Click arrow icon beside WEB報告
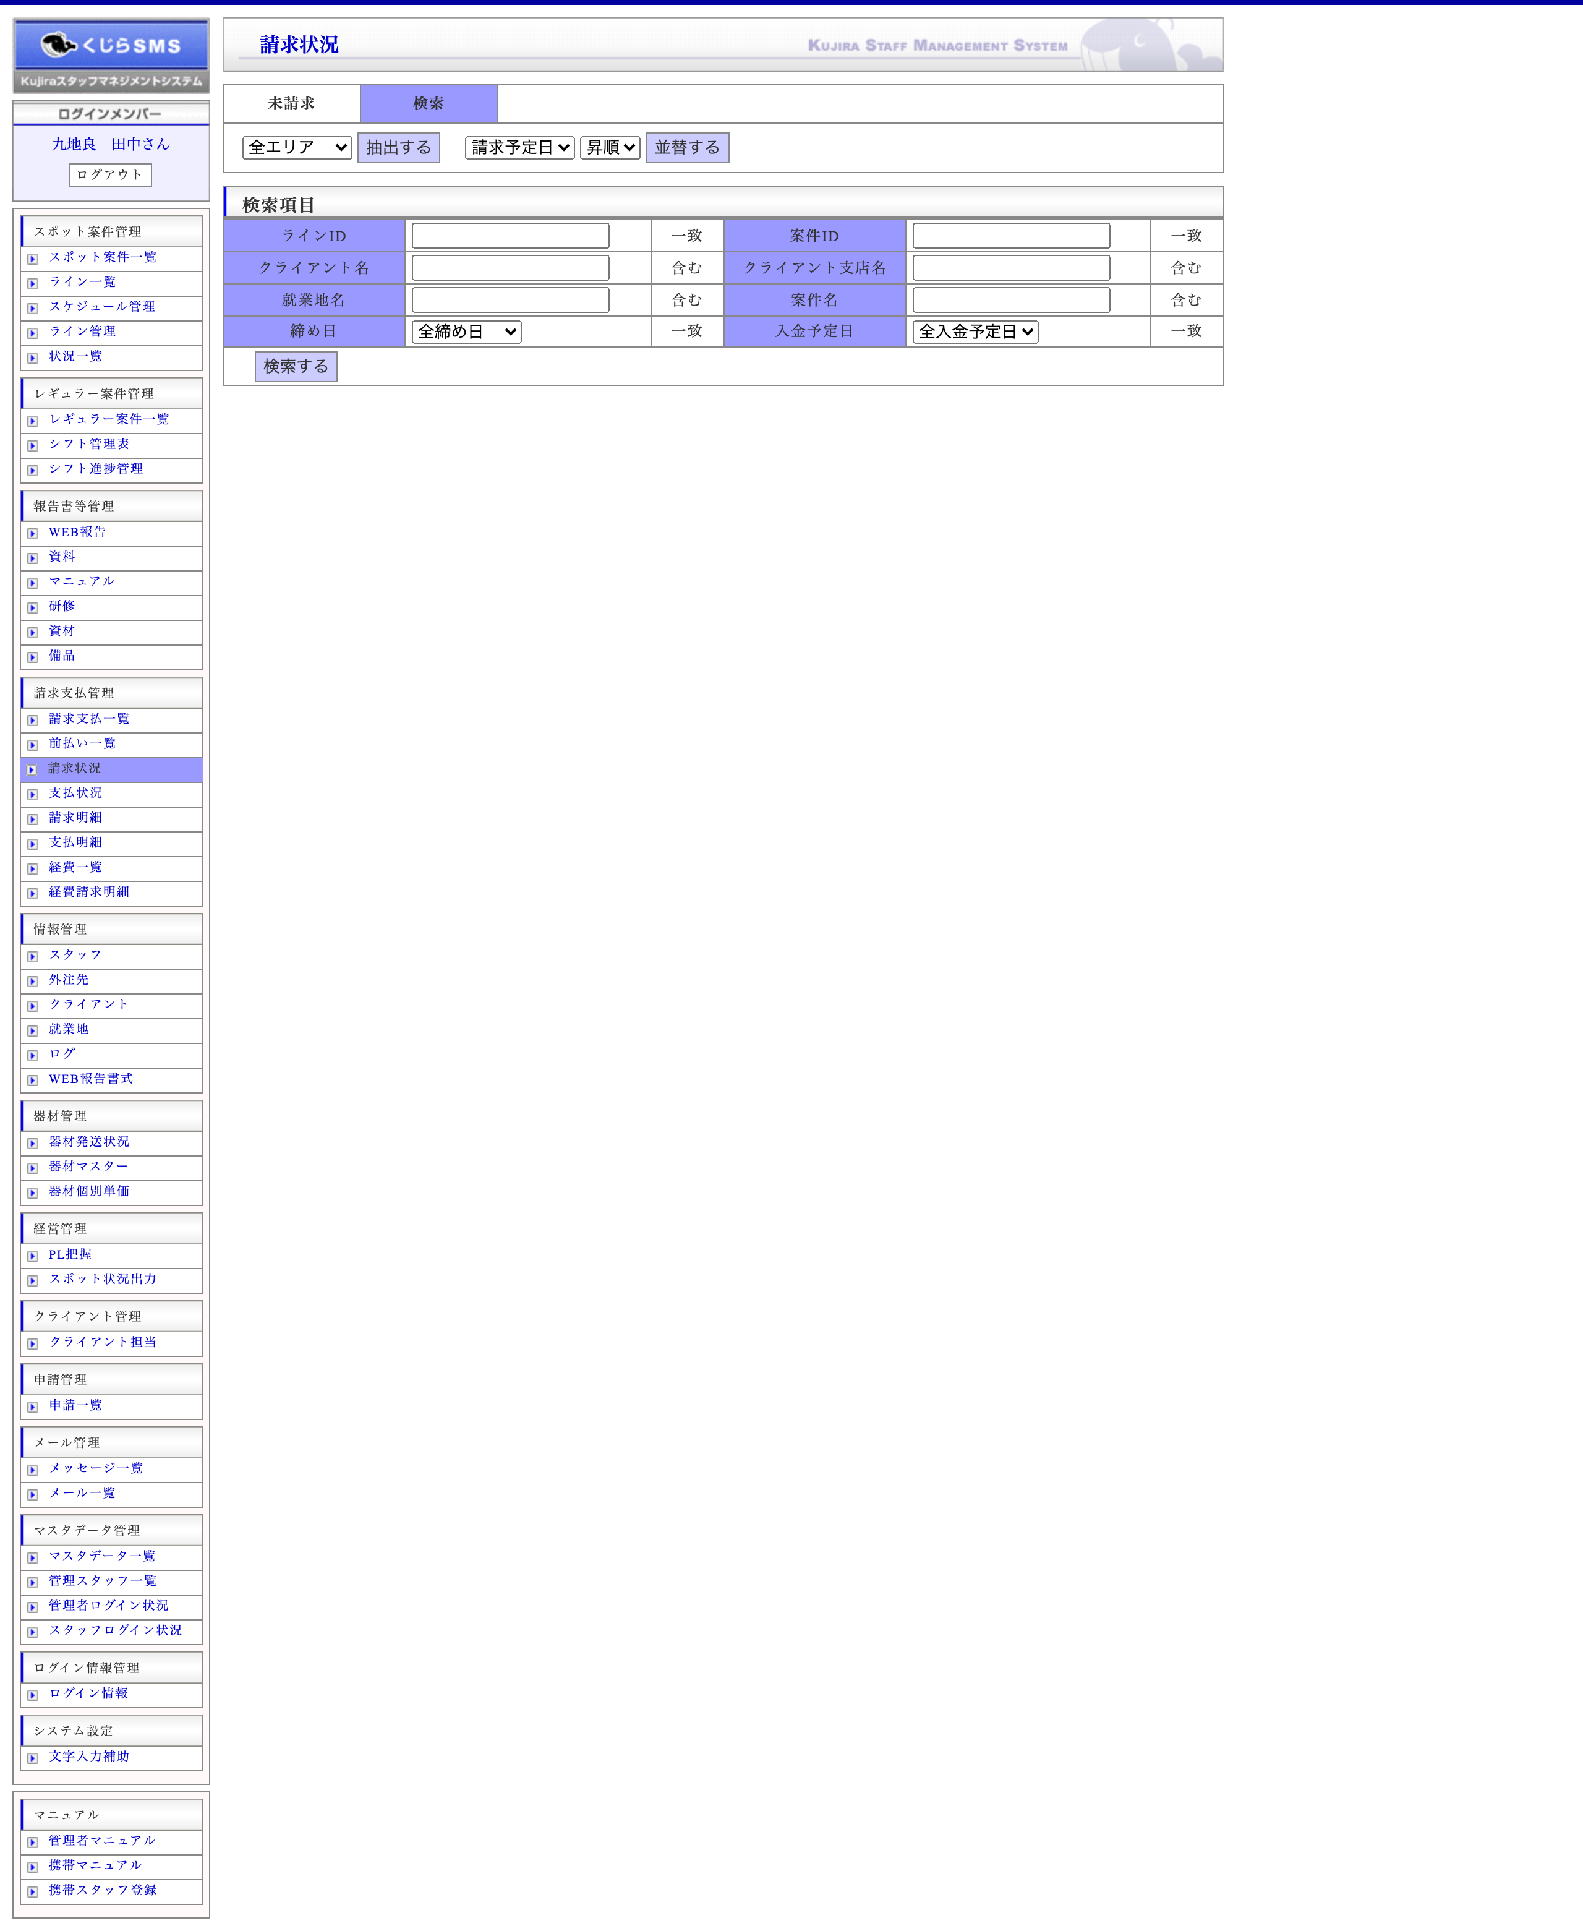 click(x=33, y=534)
